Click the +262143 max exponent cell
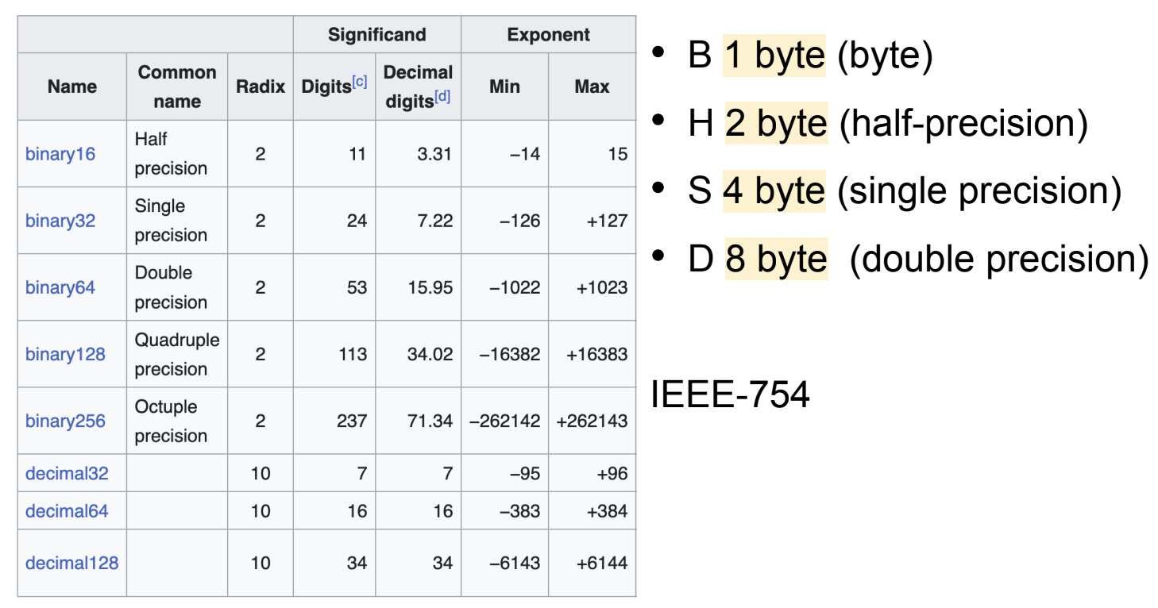Screen dimensions: 1158x608 pos(592,421)
